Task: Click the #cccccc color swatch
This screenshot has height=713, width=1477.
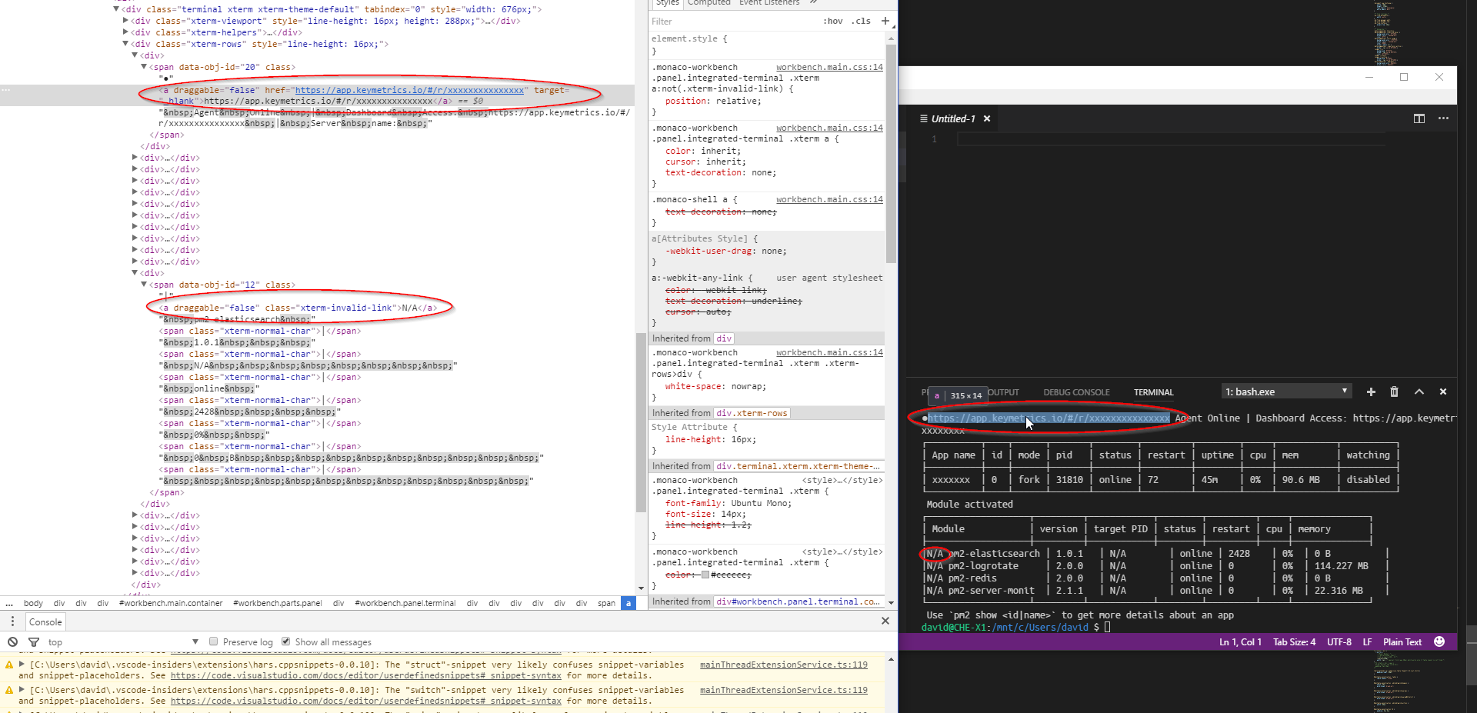Action: coord(705,575)
